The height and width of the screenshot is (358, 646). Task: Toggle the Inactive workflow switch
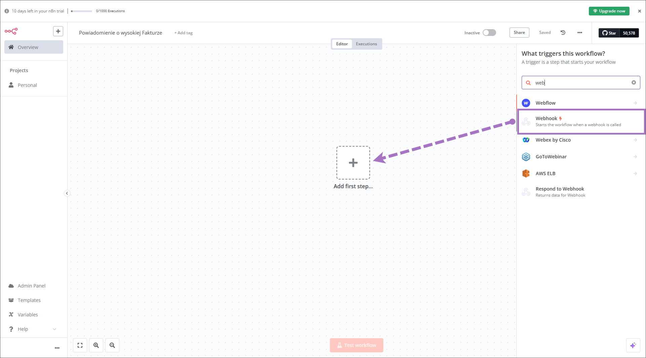point(489,33)
